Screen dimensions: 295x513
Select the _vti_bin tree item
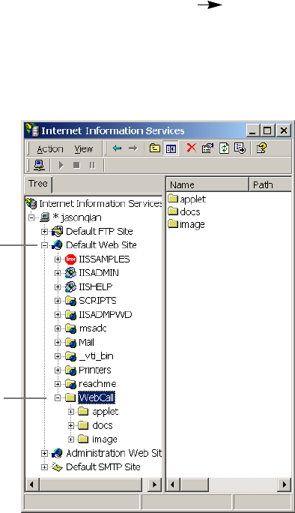pos(96,356)
